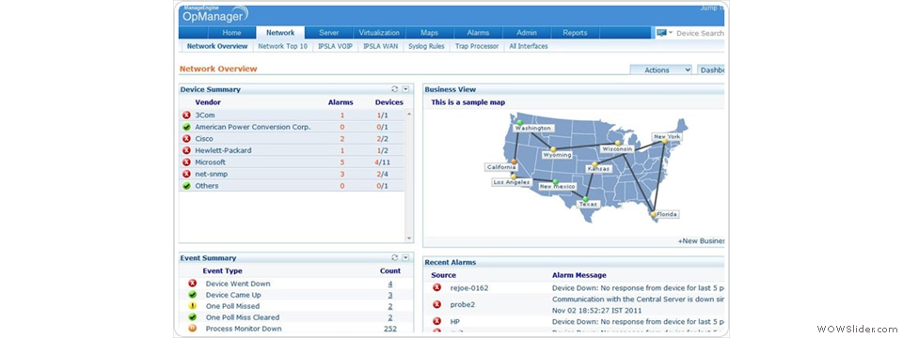Open Event Summary panel options dropdown

[405, 257]
